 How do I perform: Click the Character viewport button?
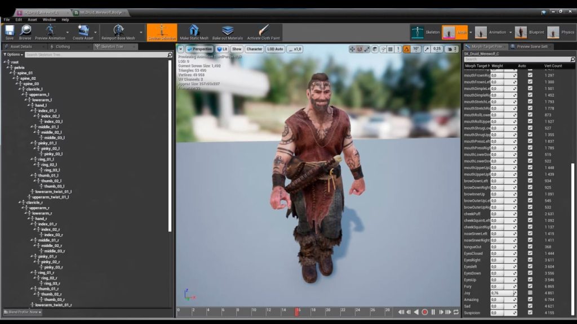click(x=254, y=49)
